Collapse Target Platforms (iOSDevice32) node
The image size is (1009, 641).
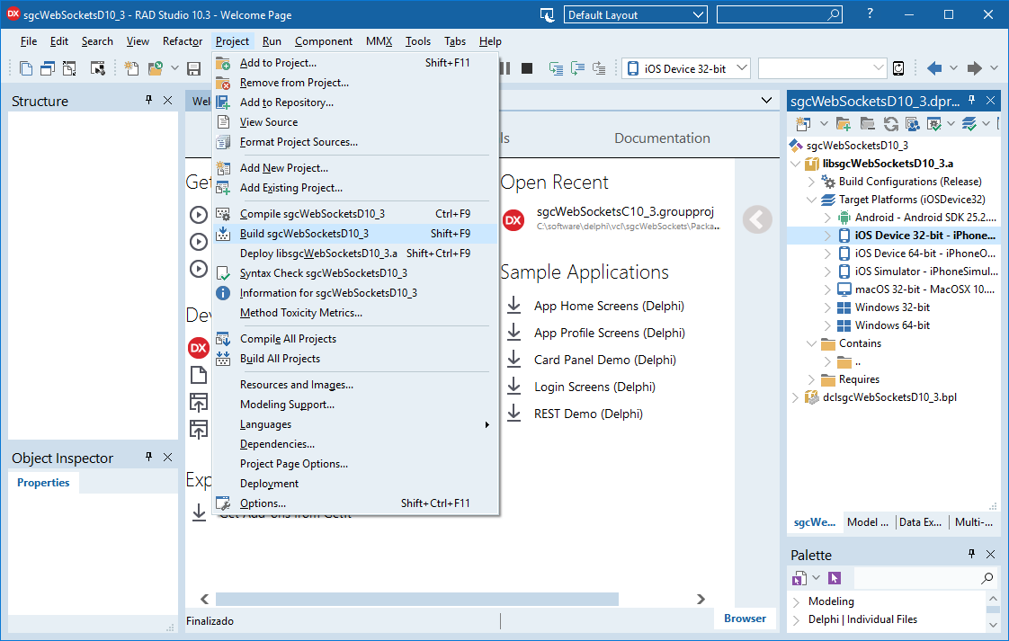811,200
